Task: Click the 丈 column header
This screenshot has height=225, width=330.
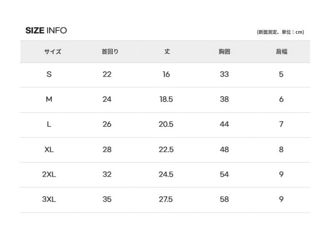Action: point(167,52)
